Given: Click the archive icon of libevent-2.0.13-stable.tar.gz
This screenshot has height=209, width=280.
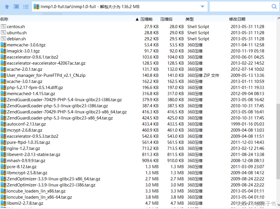Looking at the screenshot, I should [3, 154].
